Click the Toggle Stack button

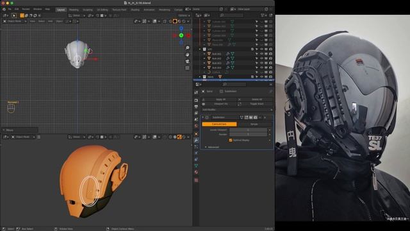[x=255, y=104]
